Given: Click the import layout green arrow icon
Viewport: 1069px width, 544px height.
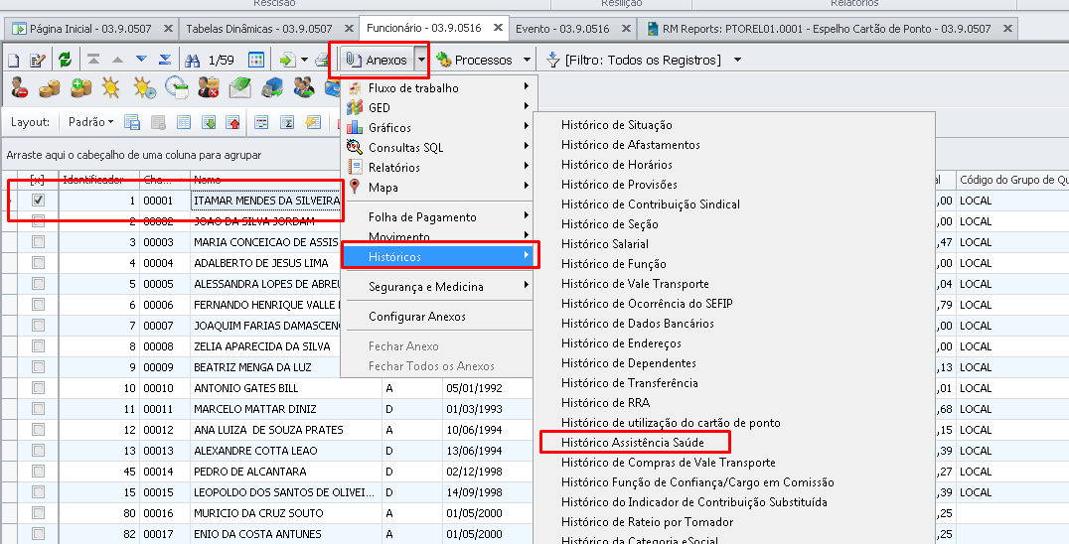Looking at the screenshot, I should tap(210, 122).
